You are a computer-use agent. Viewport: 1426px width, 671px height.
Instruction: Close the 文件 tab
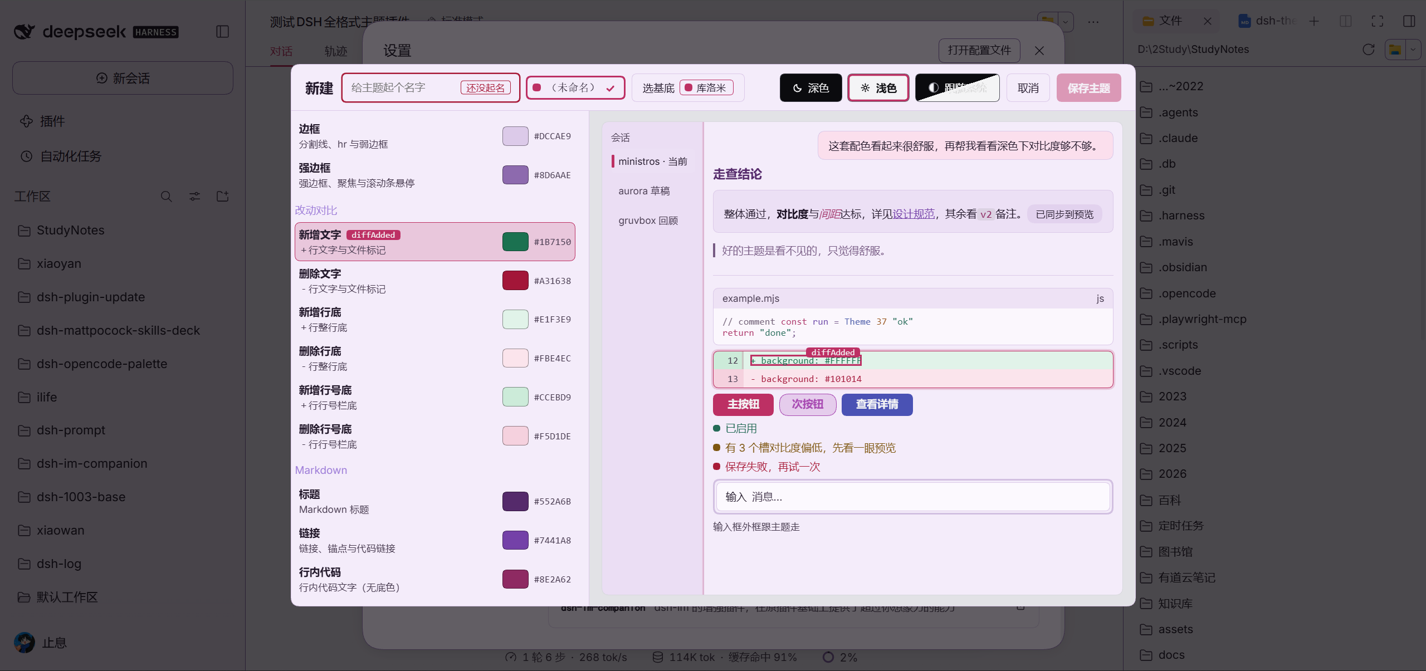pyautogui.click(x=1208, y=21)
